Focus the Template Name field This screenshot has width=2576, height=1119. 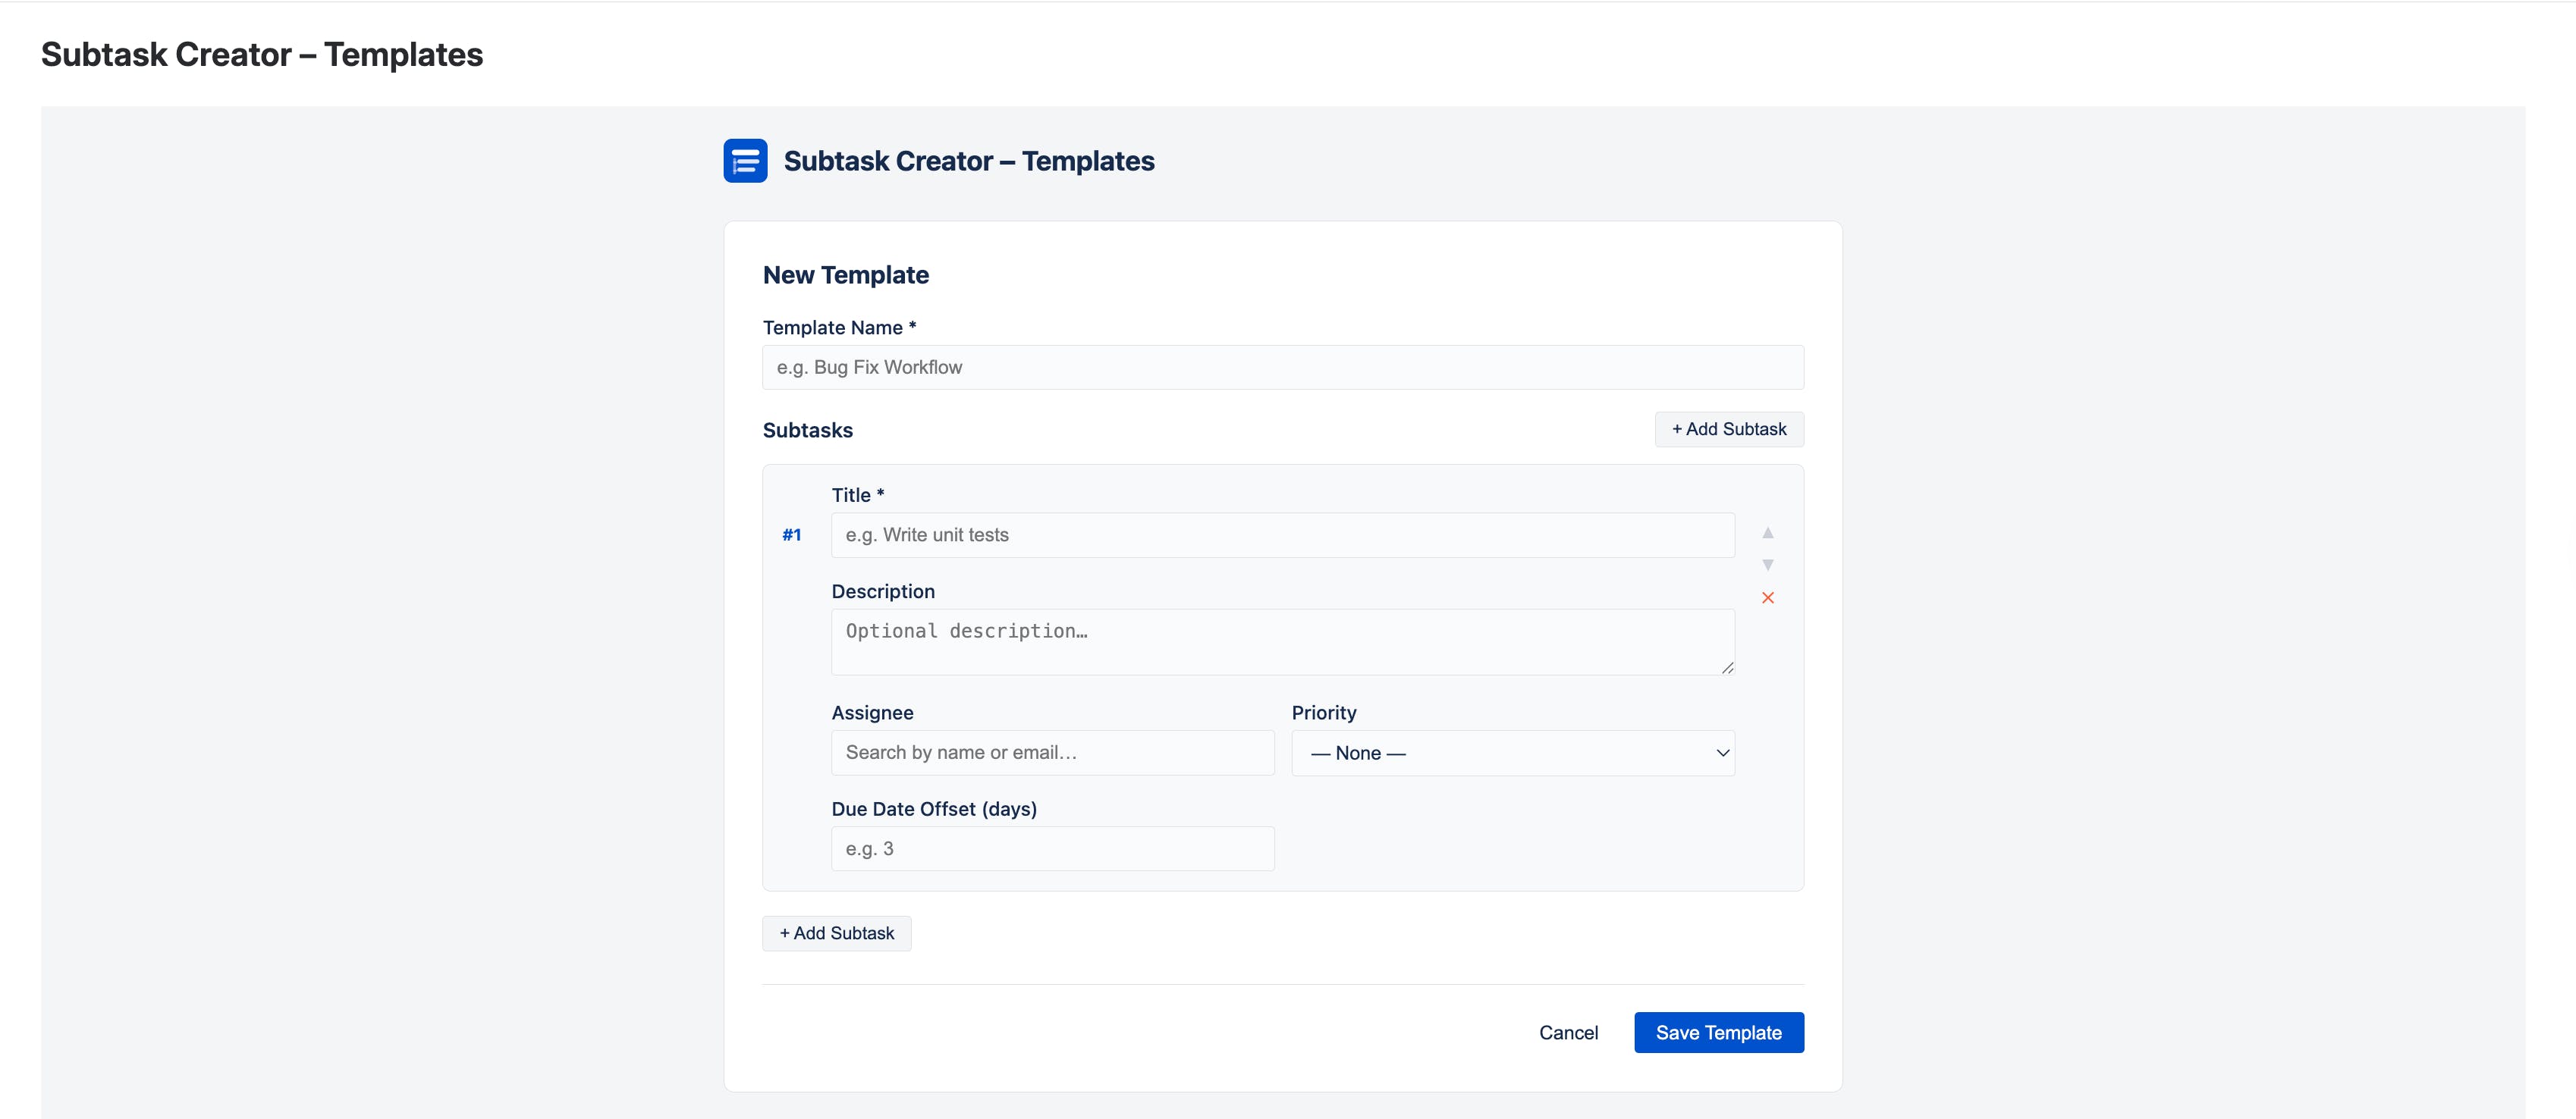click(1283, 368)
